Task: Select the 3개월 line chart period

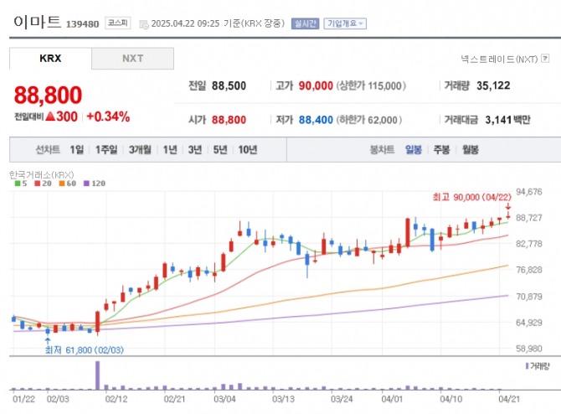Action: point(140,150)
